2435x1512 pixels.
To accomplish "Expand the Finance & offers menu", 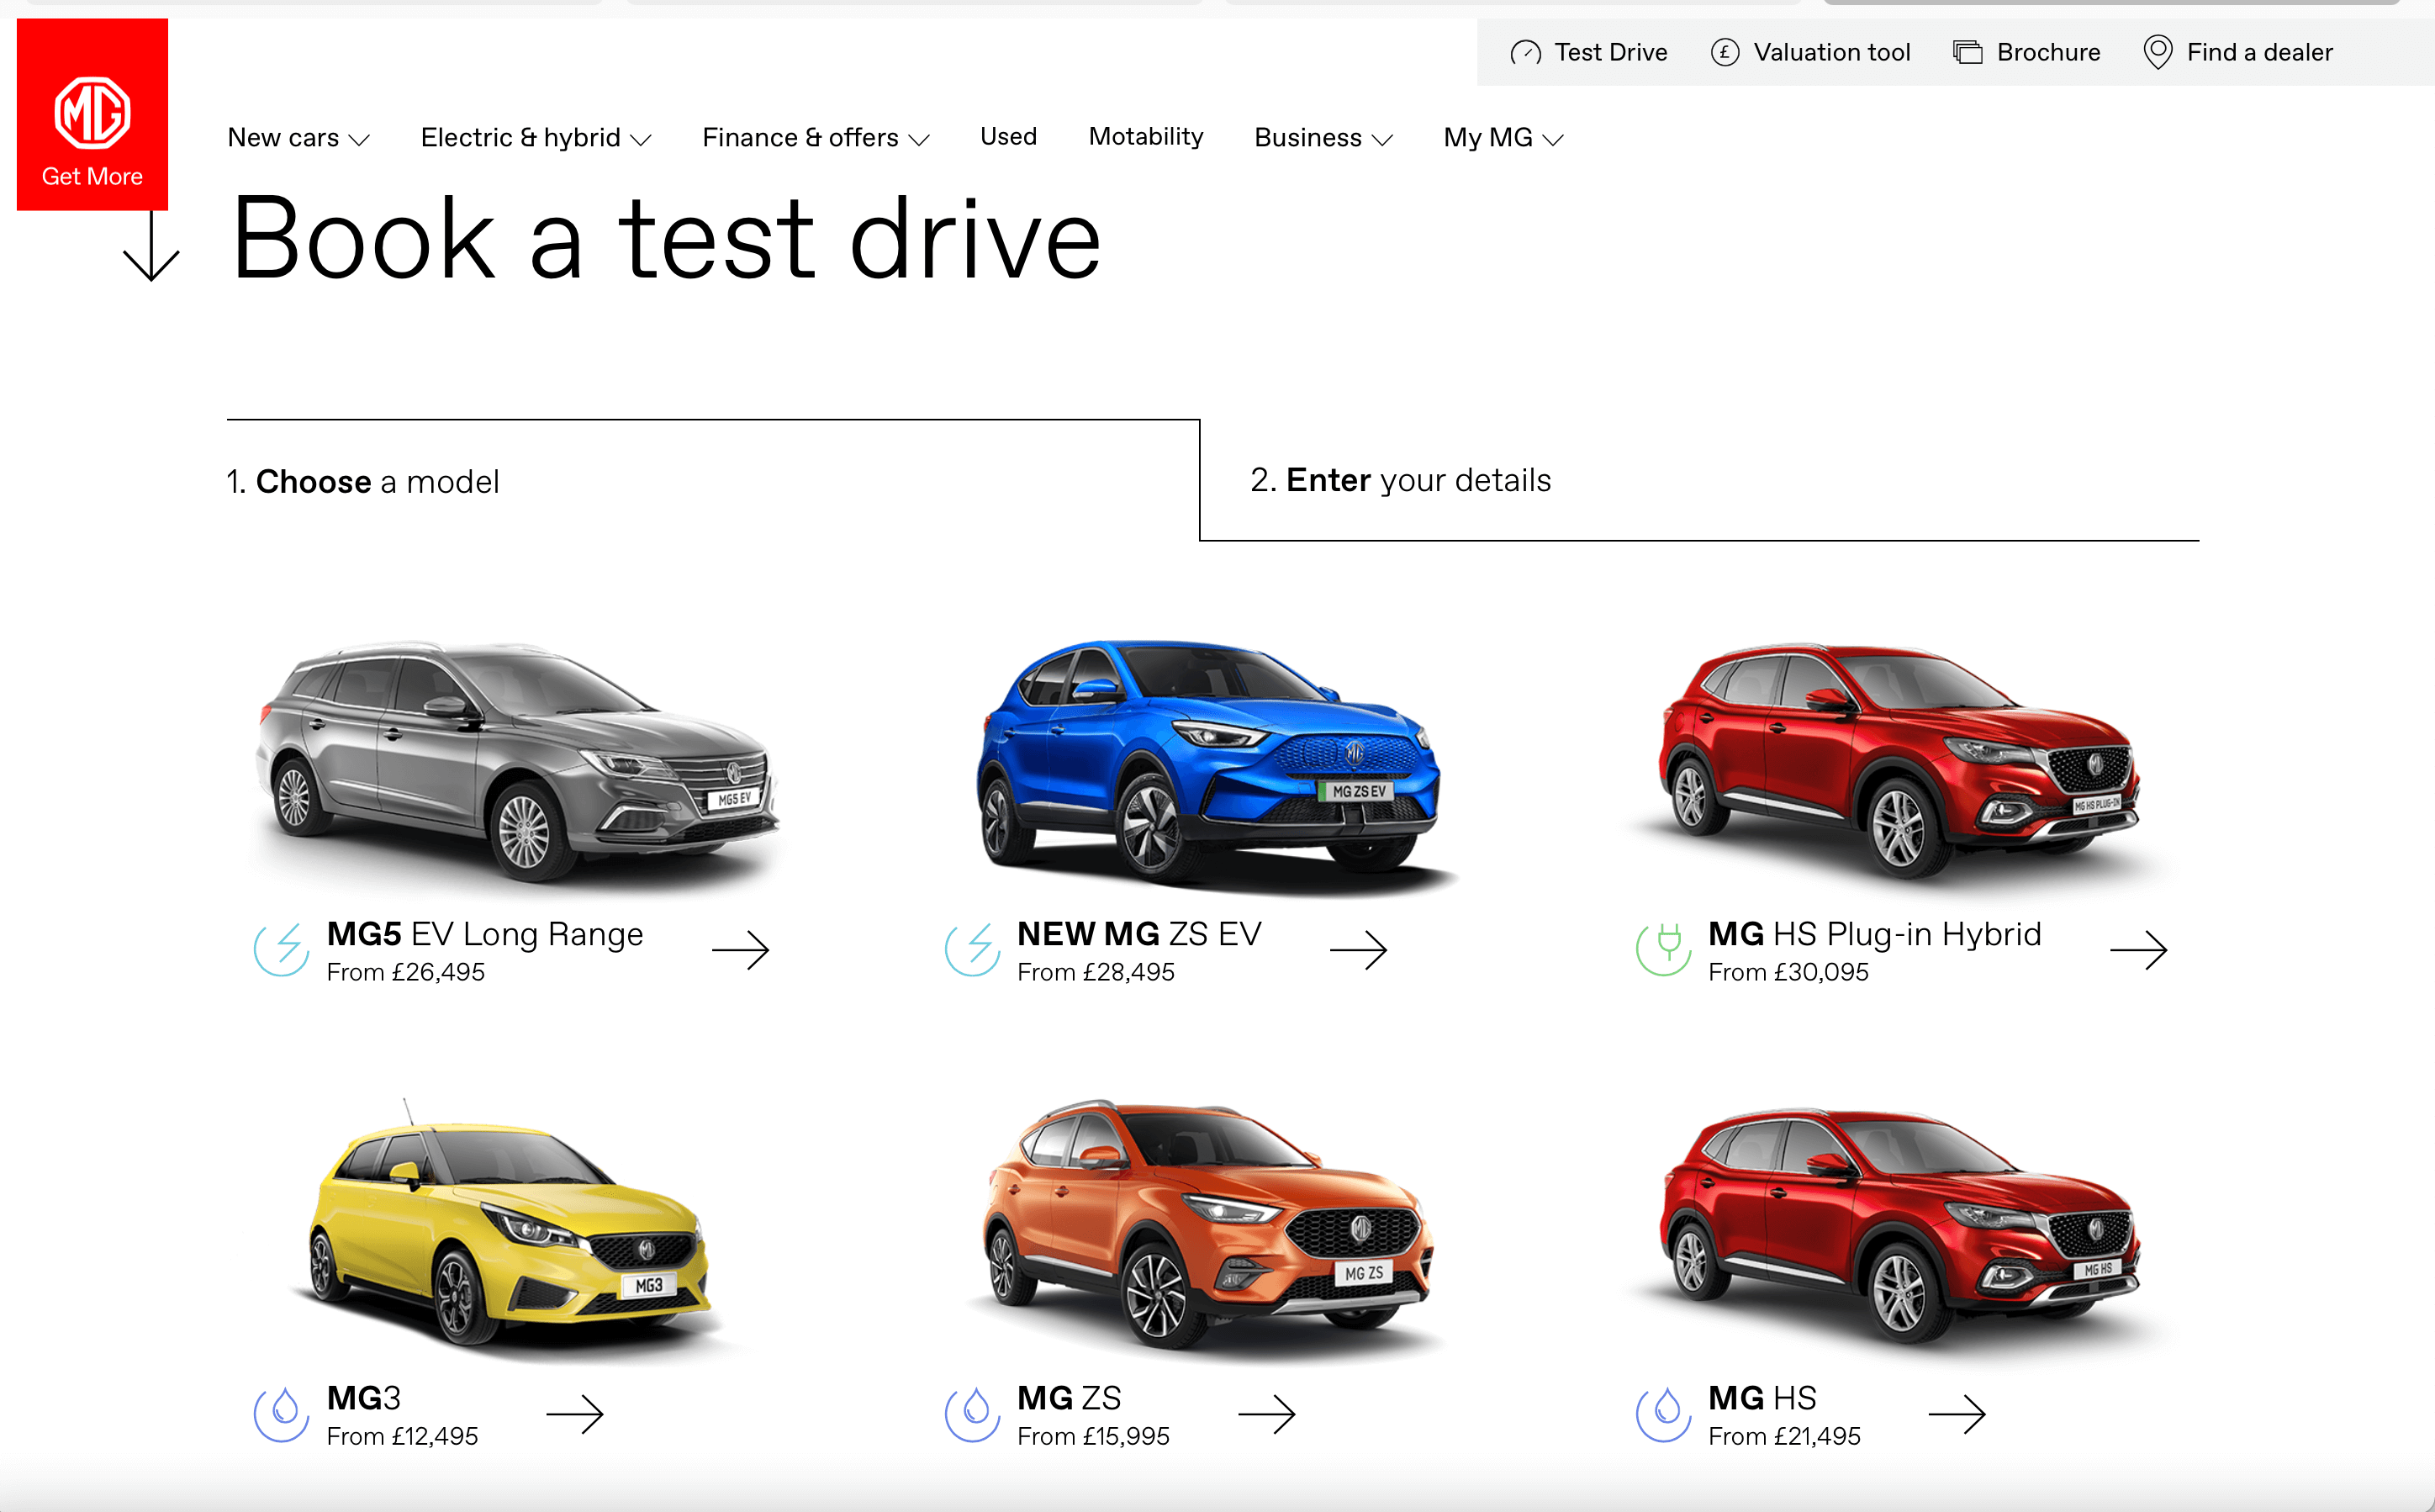I will 816,138.
